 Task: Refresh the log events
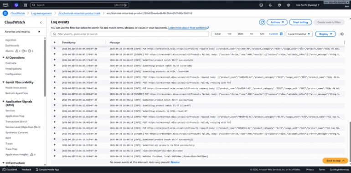[262, 22]
